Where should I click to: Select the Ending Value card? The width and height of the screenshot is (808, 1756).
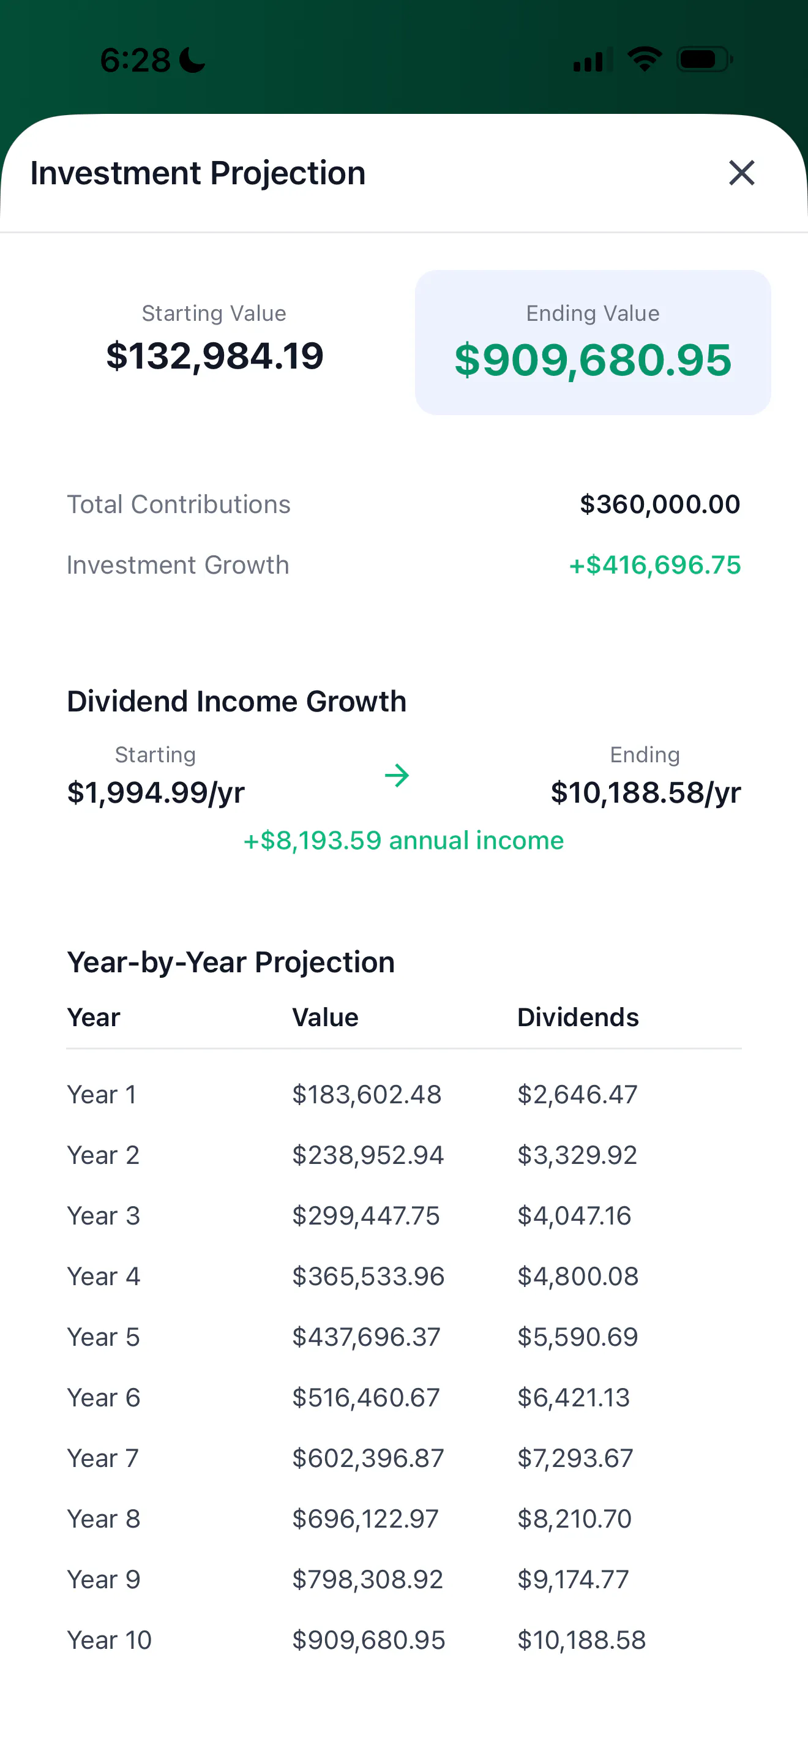[593, 342]
